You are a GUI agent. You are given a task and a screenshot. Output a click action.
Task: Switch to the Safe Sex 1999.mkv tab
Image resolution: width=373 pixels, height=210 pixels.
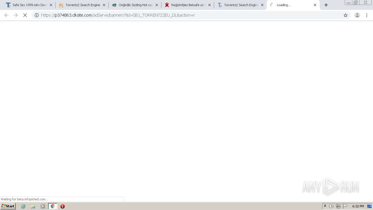point(29,5)
